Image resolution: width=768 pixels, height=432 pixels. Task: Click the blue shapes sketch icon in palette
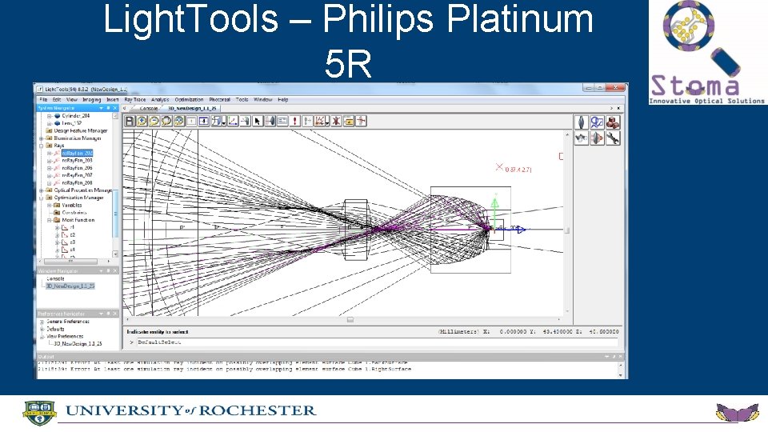pos(597,122)
